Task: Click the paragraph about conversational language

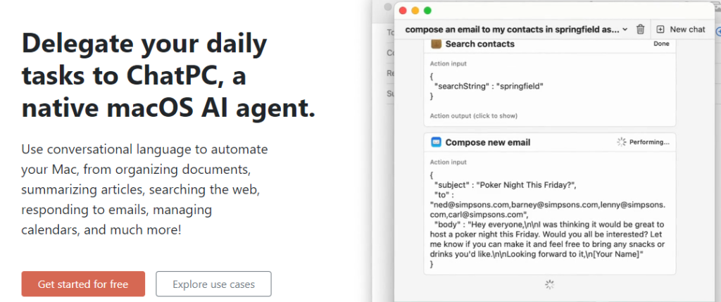Action: click(x=144, y=190)
